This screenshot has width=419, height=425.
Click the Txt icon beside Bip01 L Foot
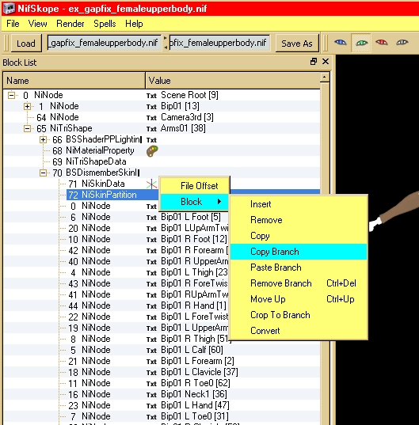tap(151, 218)
